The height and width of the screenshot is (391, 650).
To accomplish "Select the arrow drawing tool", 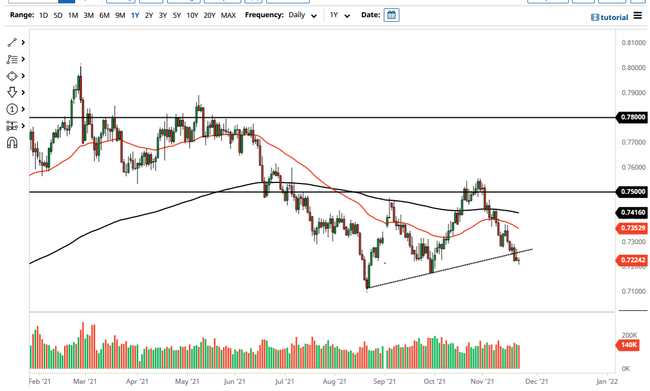I will [x=12, y=92].
